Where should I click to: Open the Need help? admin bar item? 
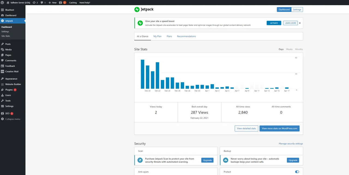coord(85,2)
